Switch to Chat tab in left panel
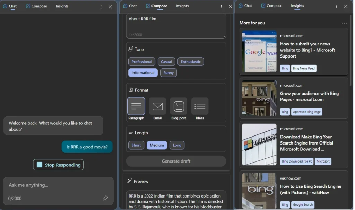 [10, 6]
